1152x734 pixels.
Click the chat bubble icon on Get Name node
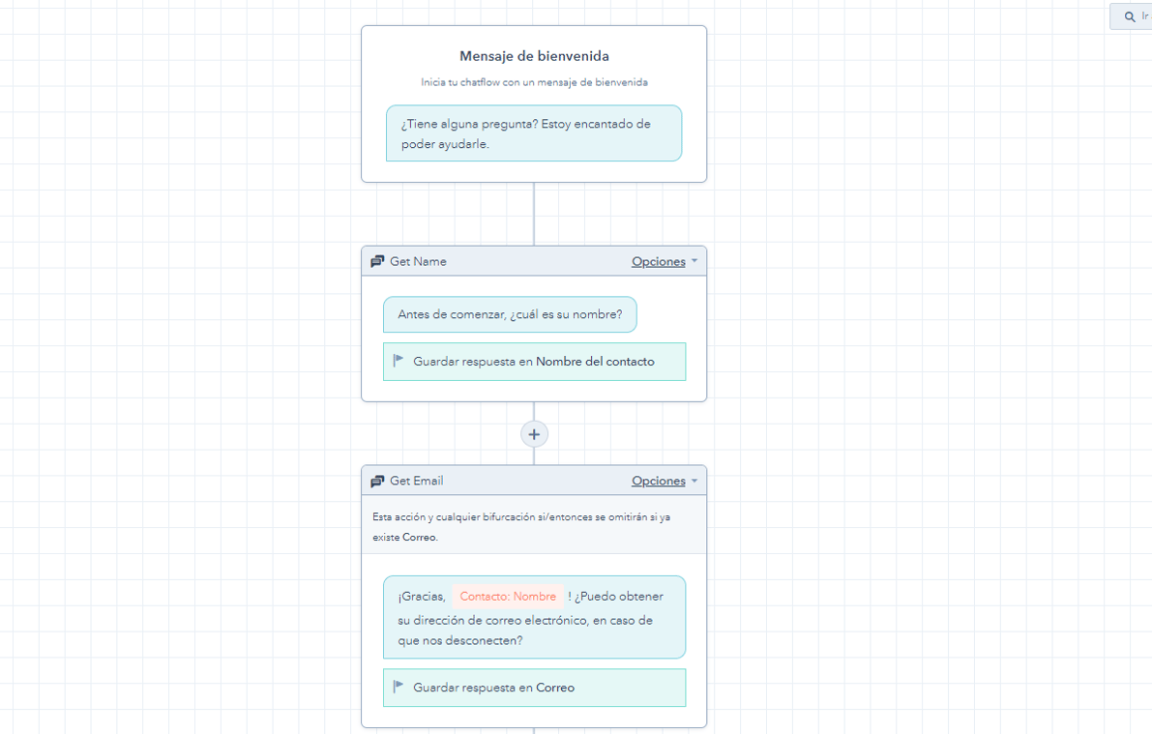click(378, 260)
